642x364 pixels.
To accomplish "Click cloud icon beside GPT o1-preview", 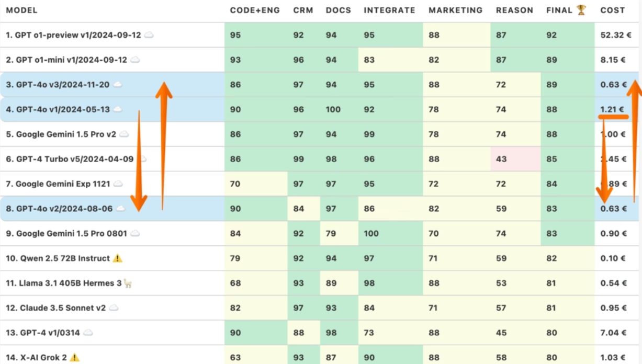I will point(149,35).
